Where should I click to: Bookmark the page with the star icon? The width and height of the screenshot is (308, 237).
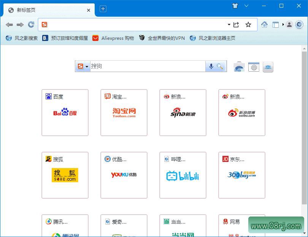(x=248, y=25)
